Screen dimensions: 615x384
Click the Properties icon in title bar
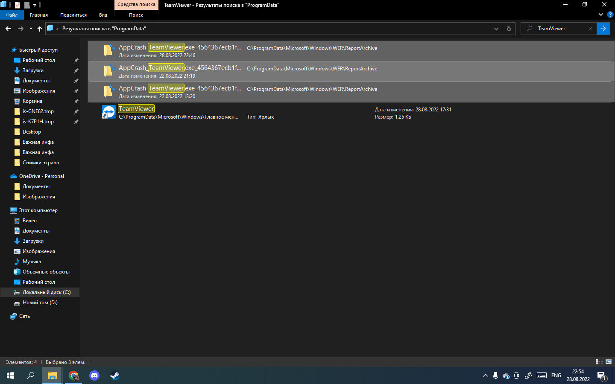pos(18,5)
